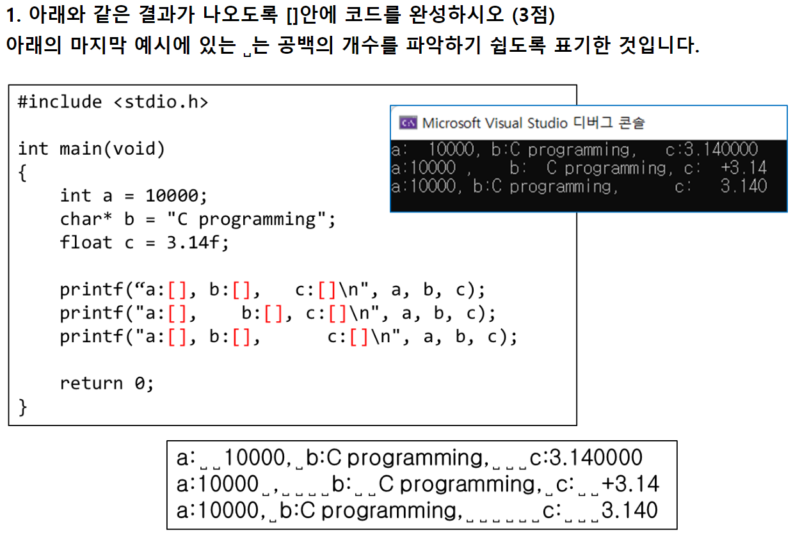Screen dimensions: 793x547
Task: Click example box line ending '+3.14'
Action: coord(417,484)
